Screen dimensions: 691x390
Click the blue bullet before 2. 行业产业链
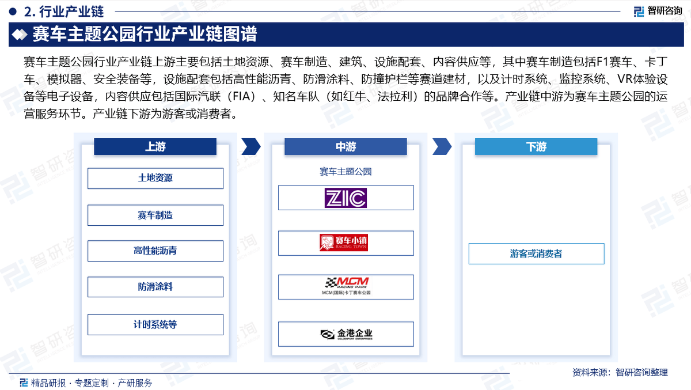tap(12, 11)
